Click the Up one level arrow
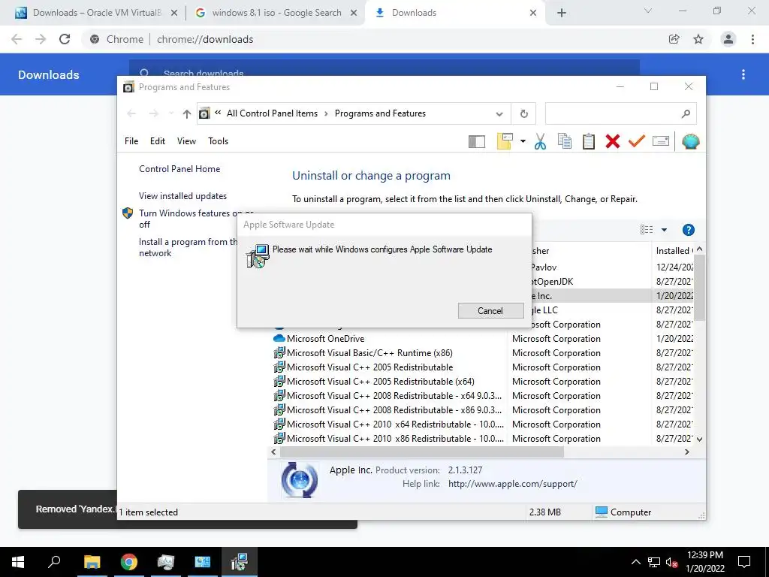This screenshot has height=577, width=769. [x=186, y=114]
